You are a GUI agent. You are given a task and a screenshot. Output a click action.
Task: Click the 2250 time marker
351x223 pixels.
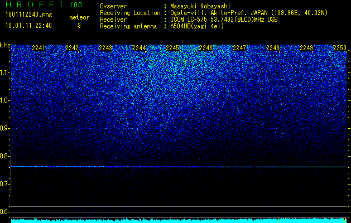click(x=340, y=48)
